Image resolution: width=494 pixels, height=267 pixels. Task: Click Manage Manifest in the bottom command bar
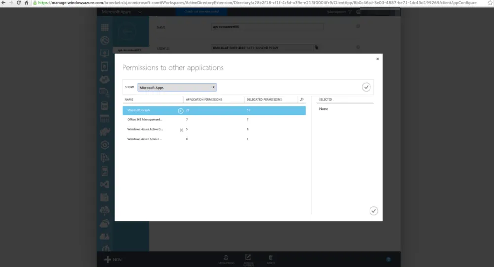point(248,260)
